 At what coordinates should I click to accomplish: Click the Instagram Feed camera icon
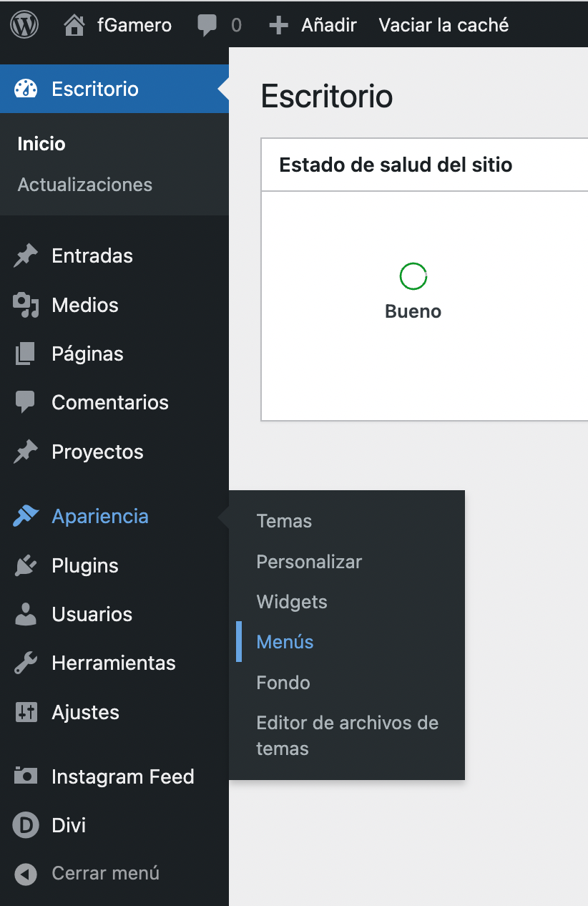26,776
